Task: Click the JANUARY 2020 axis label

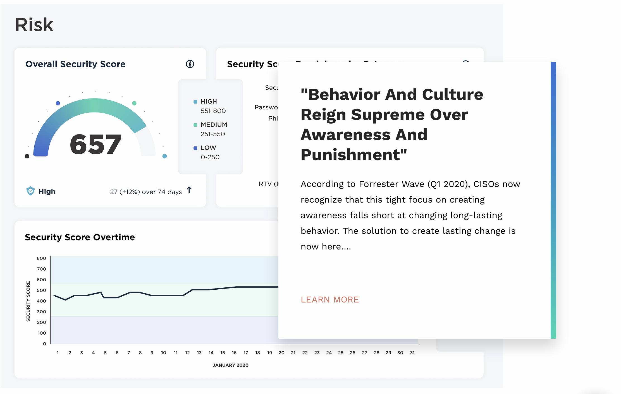Action: pos(230,365)
